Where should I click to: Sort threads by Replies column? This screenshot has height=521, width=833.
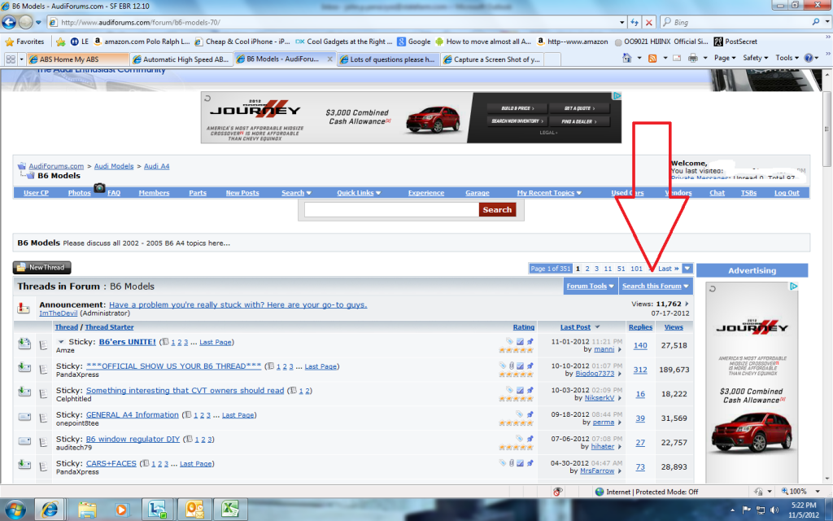(x=640, y=327)
